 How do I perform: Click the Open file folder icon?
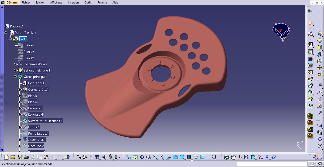13,157
